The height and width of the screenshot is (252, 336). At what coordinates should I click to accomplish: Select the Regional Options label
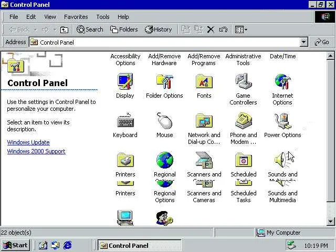point(164,196)
